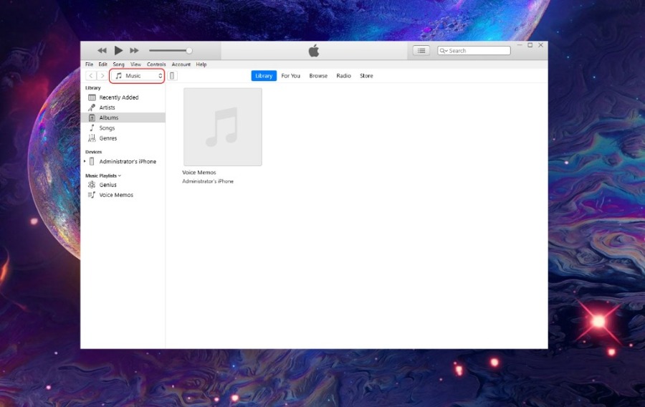The height and width of the screenshot is (407, 645).
Task: Click the Apple logo in the display area
Action: pyautogui.click(x=314, y=51)
